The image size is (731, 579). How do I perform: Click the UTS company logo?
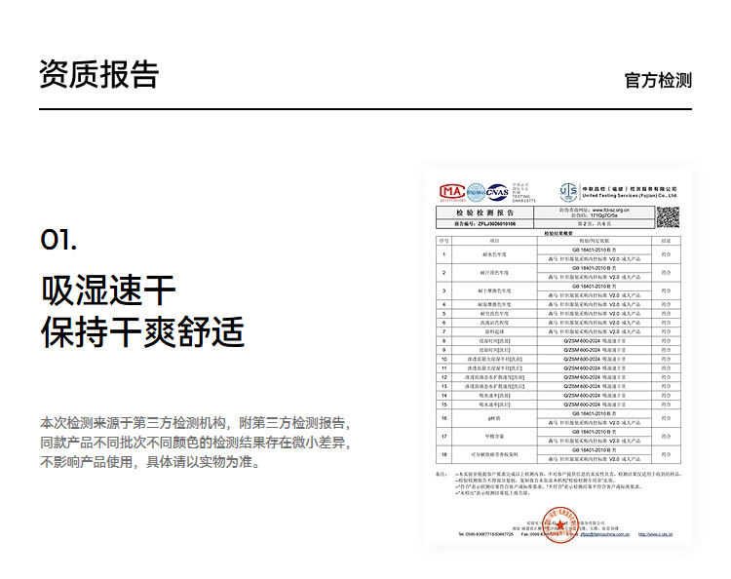[568, 193]
